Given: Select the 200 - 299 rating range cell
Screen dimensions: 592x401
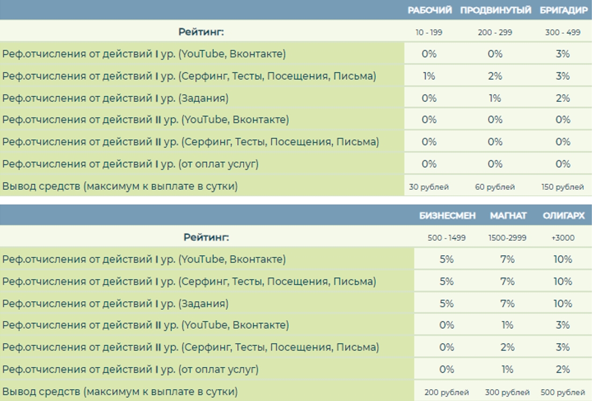Looking at the screenshot, I should pyautogui.click(x=495, y=33).
